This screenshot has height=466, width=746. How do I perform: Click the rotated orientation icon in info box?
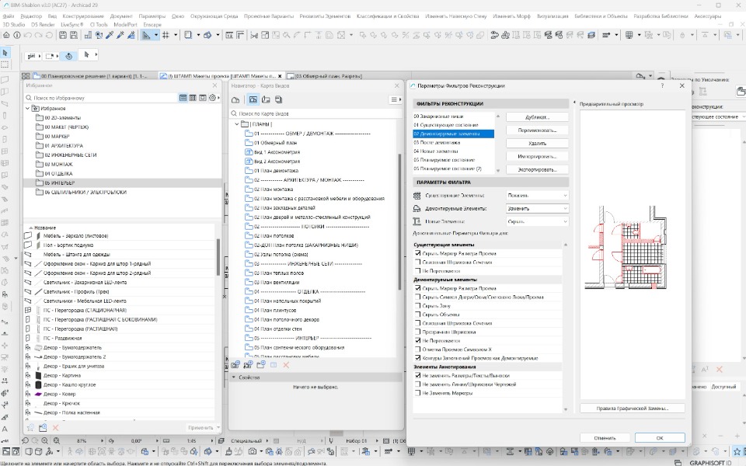[x=68, y=56]
